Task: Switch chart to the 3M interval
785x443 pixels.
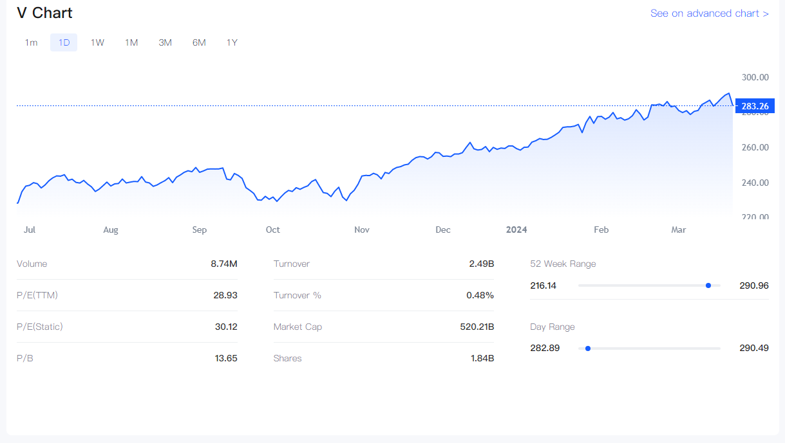Action: click(165, 42)
